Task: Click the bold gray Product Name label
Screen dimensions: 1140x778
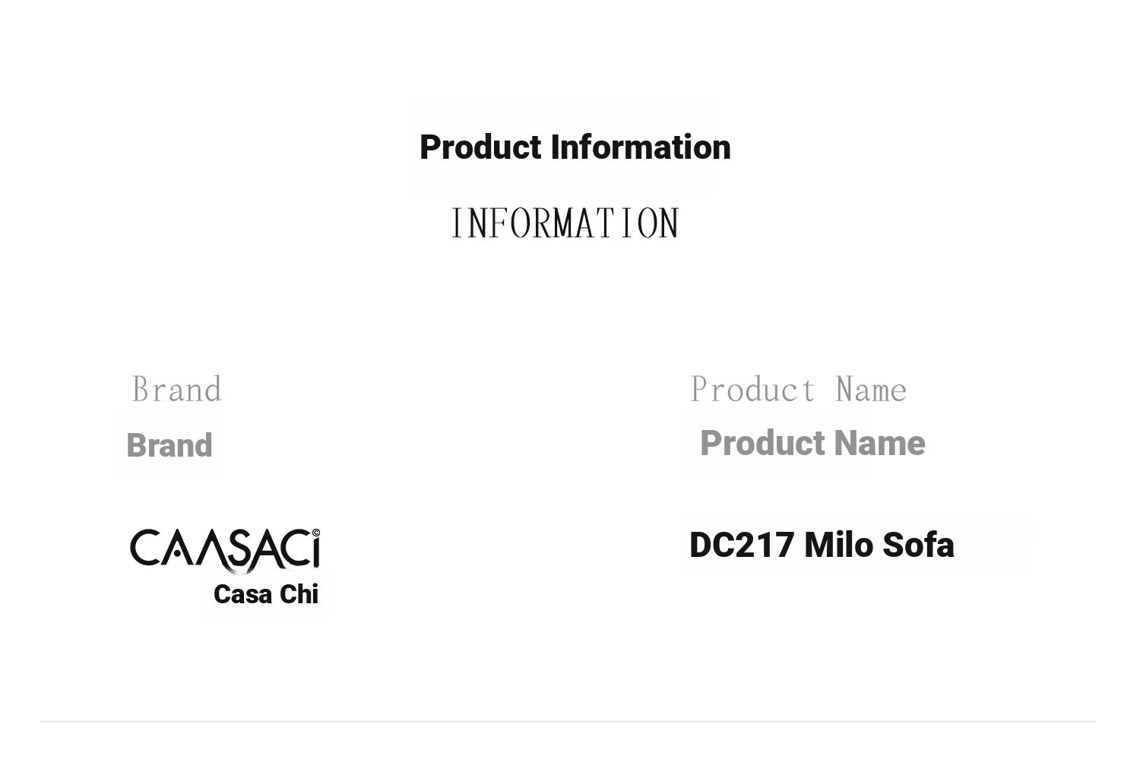Action: pos(812,443)
